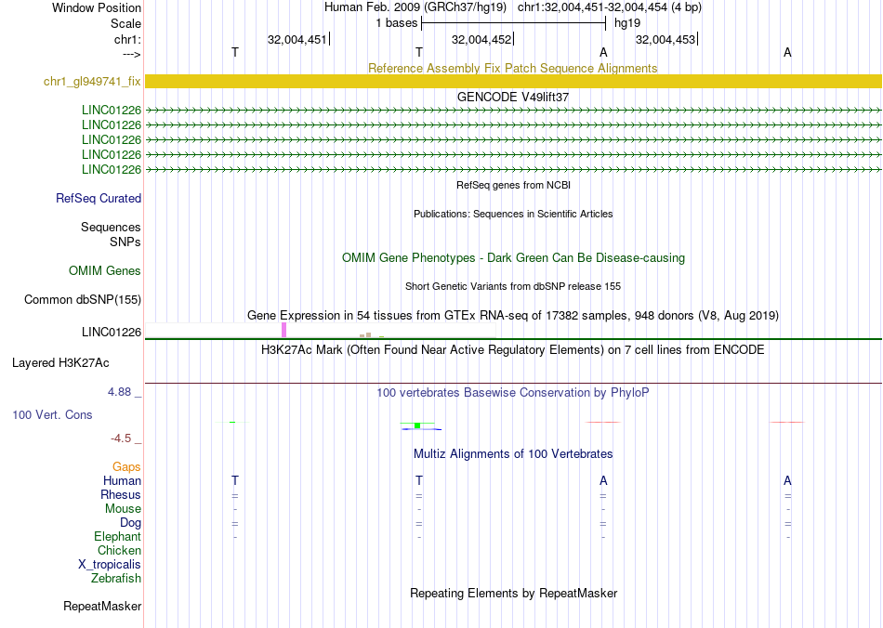Click the hg19 label next to scale bar

pos(627,23)
